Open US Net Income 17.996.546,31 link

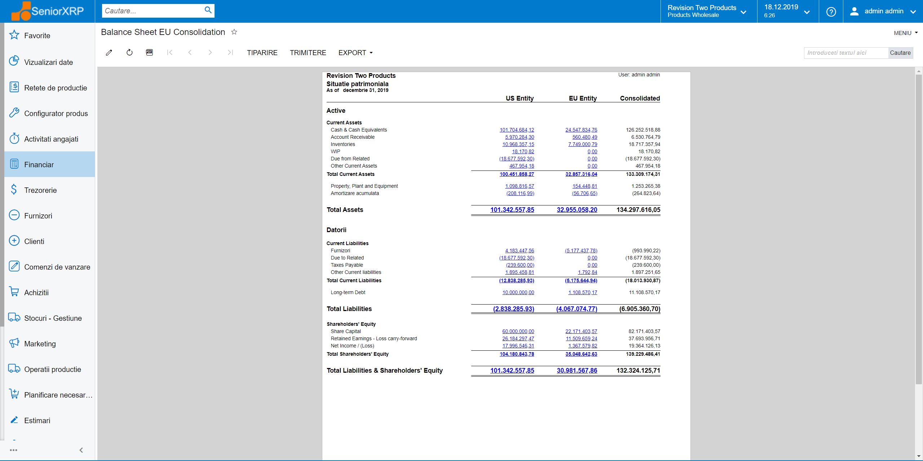(518, 346)
